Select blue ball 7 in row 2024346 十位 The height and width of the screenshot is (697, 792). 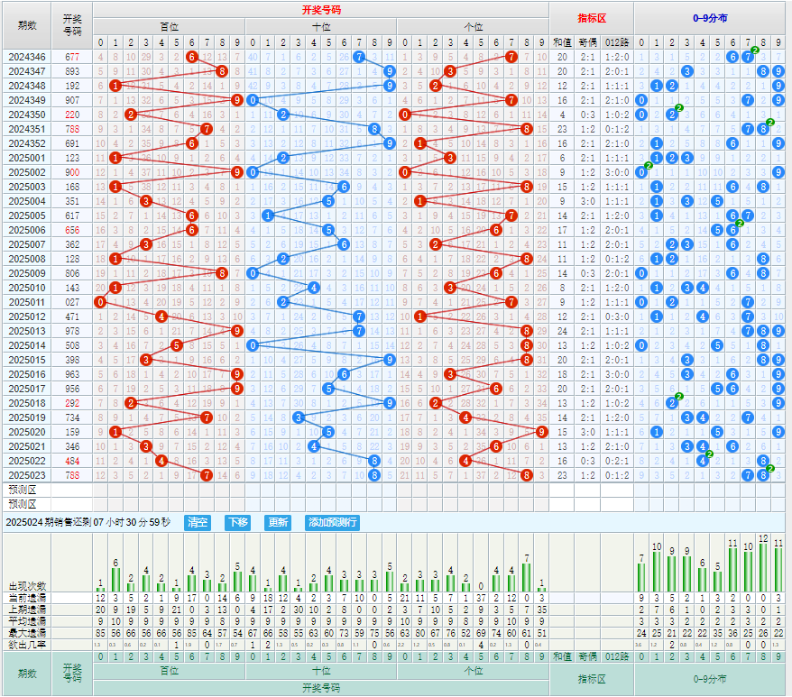[359, 57]
